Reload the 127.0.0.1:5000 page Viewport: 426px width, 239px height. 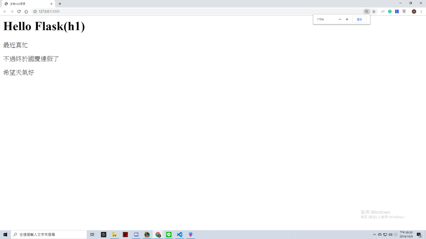(x=19, y=11)
